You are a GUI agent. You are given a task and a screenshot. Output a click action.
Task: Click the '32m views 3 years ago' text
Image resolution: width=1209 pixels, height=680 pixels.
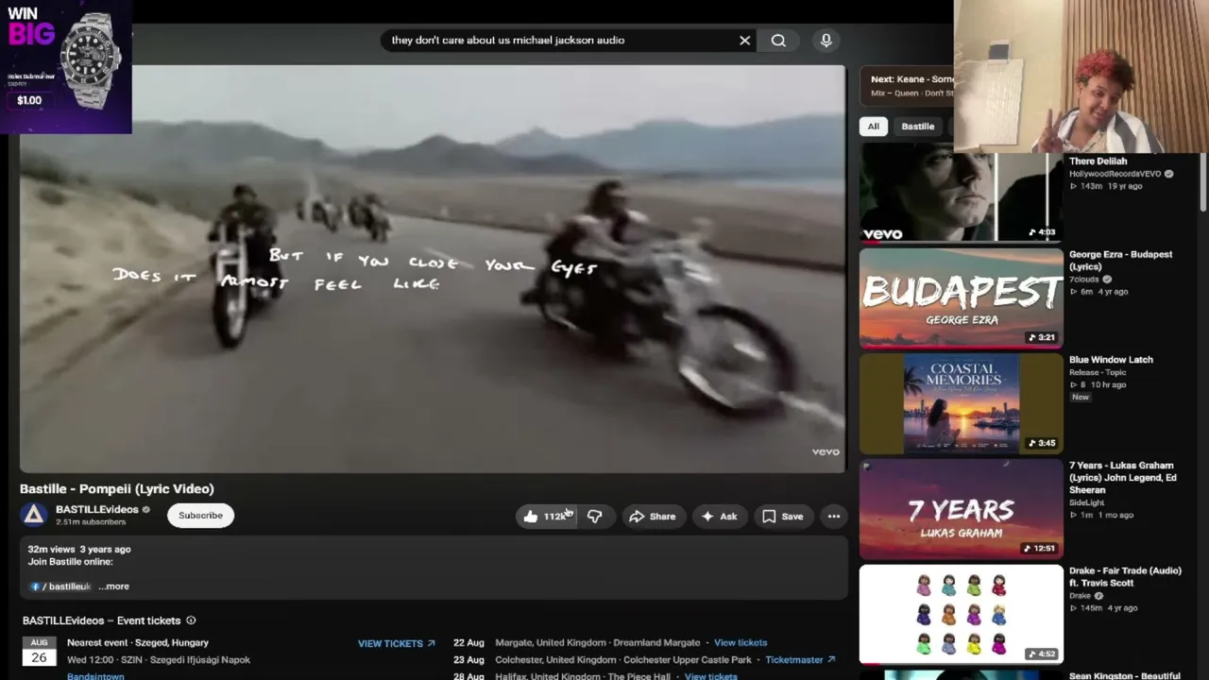click(x=79, y=550)
